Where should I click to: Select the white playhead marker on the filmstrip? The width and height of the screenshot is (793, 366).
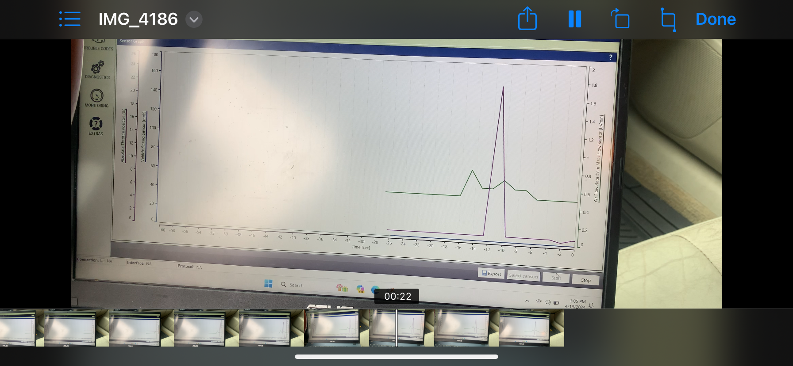396,328
